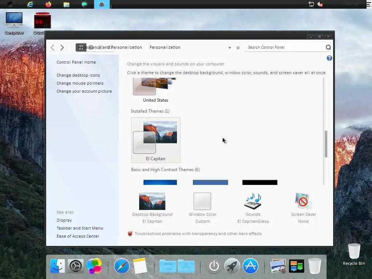Open the Notes icon in dock

click(x=140, y=266)
